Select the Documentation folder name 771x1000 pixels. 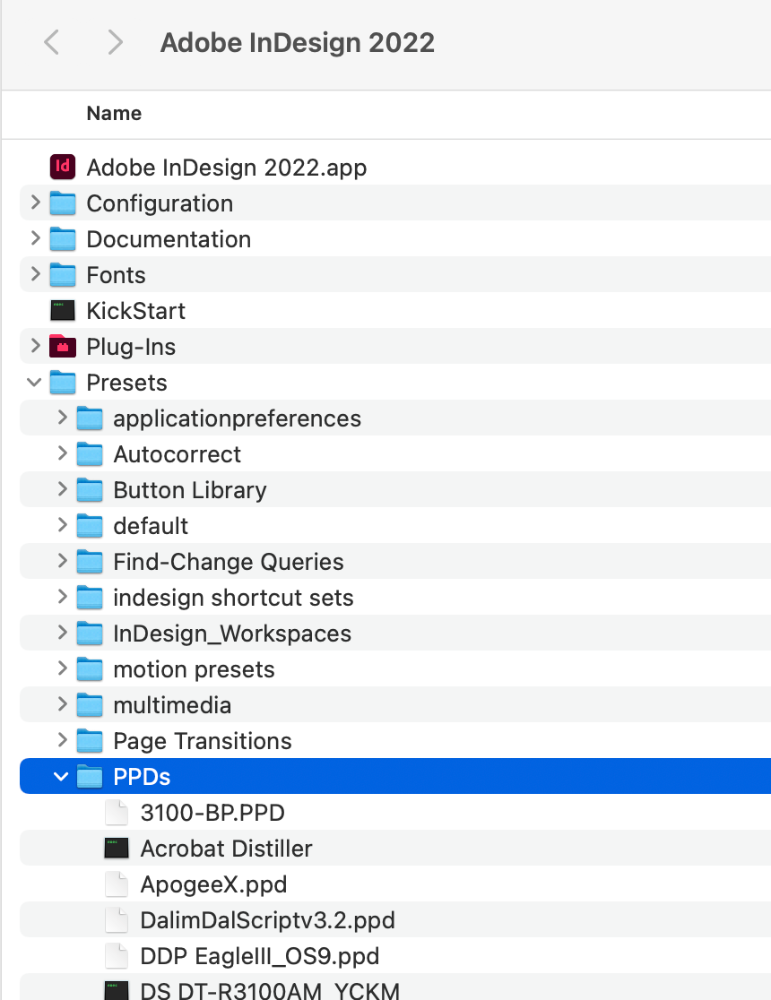point(169,240)
